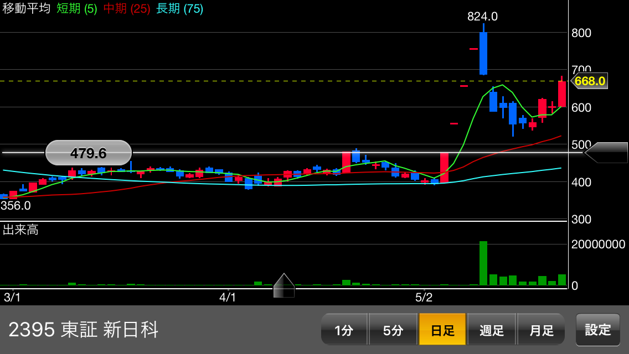The height and width of the screenshot is (354, 629).
Task: Tap the date cursor handle on time axis
Action: pyautogui.click(x=284, y=286)
